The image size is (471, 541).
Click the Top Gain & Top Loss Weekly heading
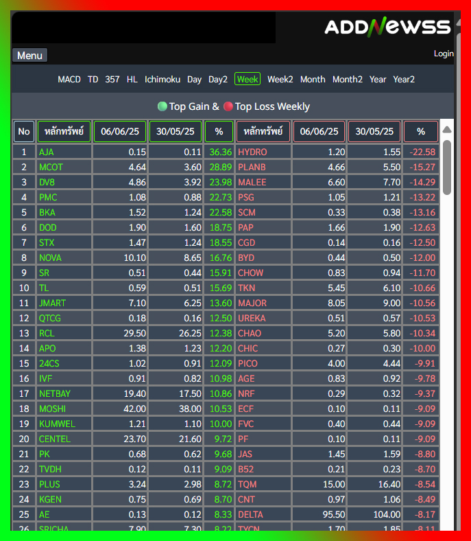coord(234,106)
